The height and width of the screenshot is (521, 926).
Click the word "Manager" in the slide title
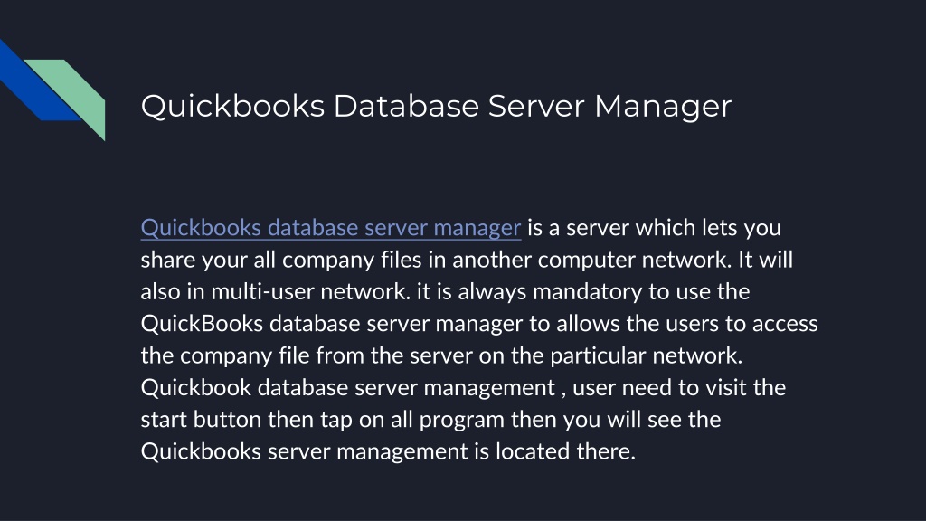(x=663, y=107)
